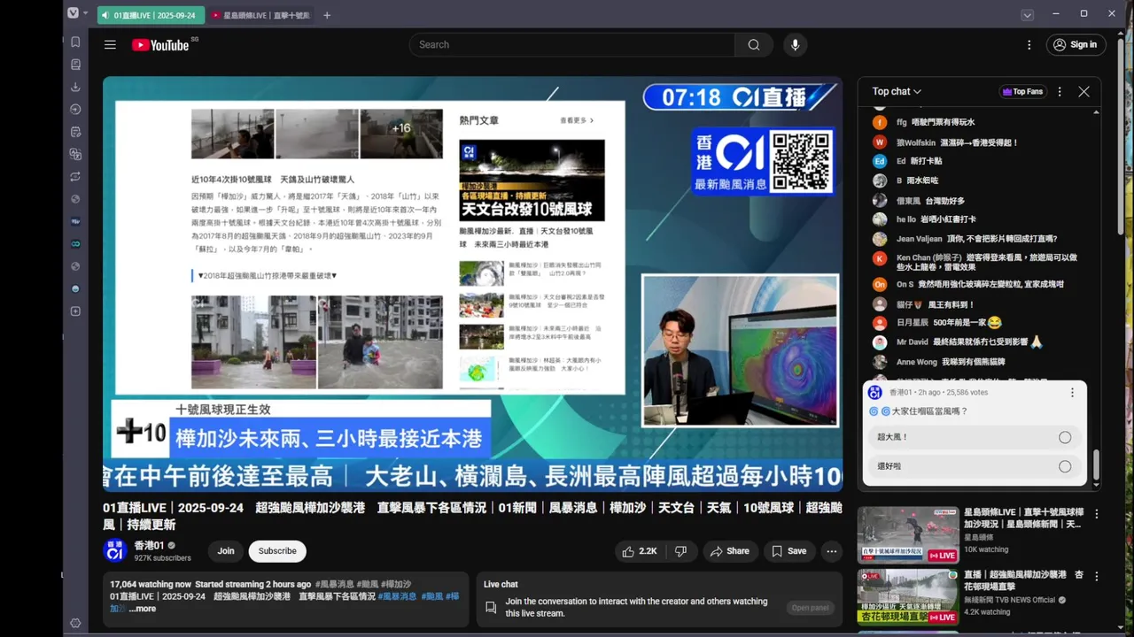Viewport: 1134px width, 637px height.
Task: Open Top Fans leaderboard button
Action: pyautogui.click(x=1021, y=91)
